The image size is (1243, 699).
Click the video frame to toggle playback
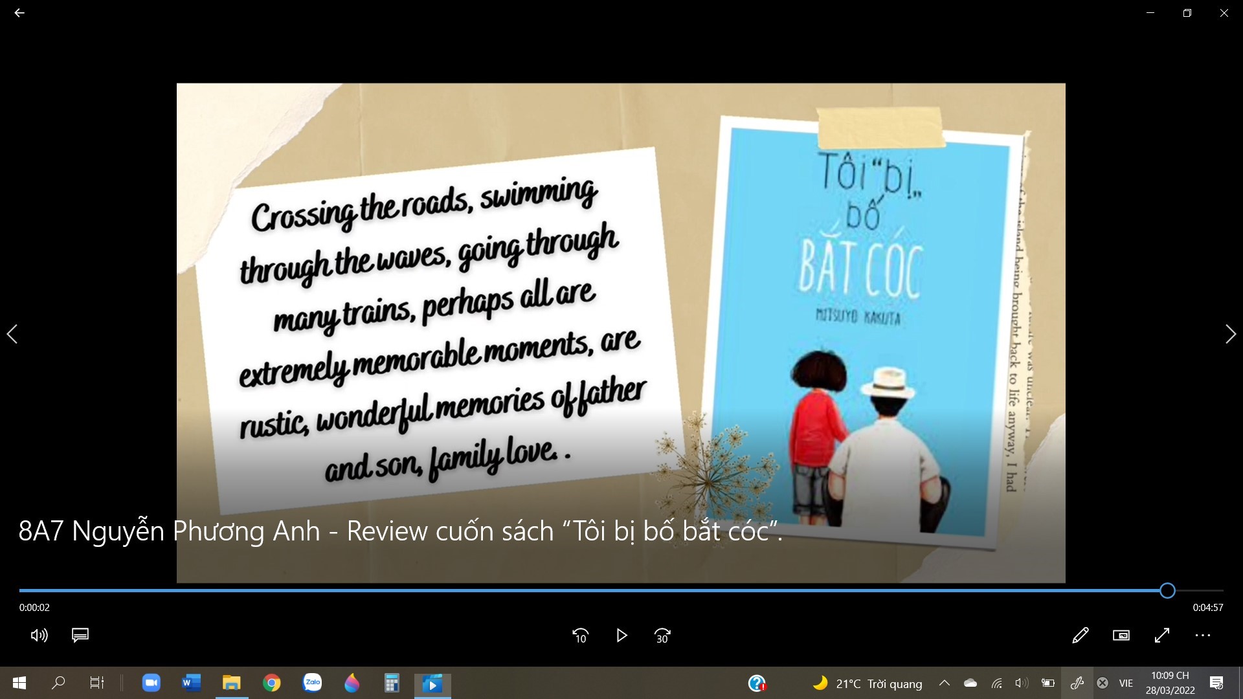pyautogui.click(x=621, y=333)
